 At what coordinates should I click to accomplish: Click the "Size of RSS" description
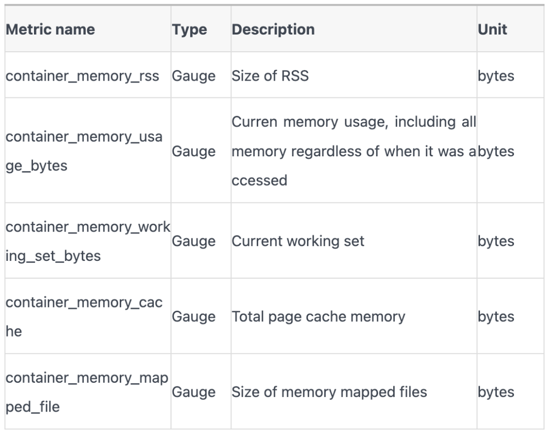[270, 76]
